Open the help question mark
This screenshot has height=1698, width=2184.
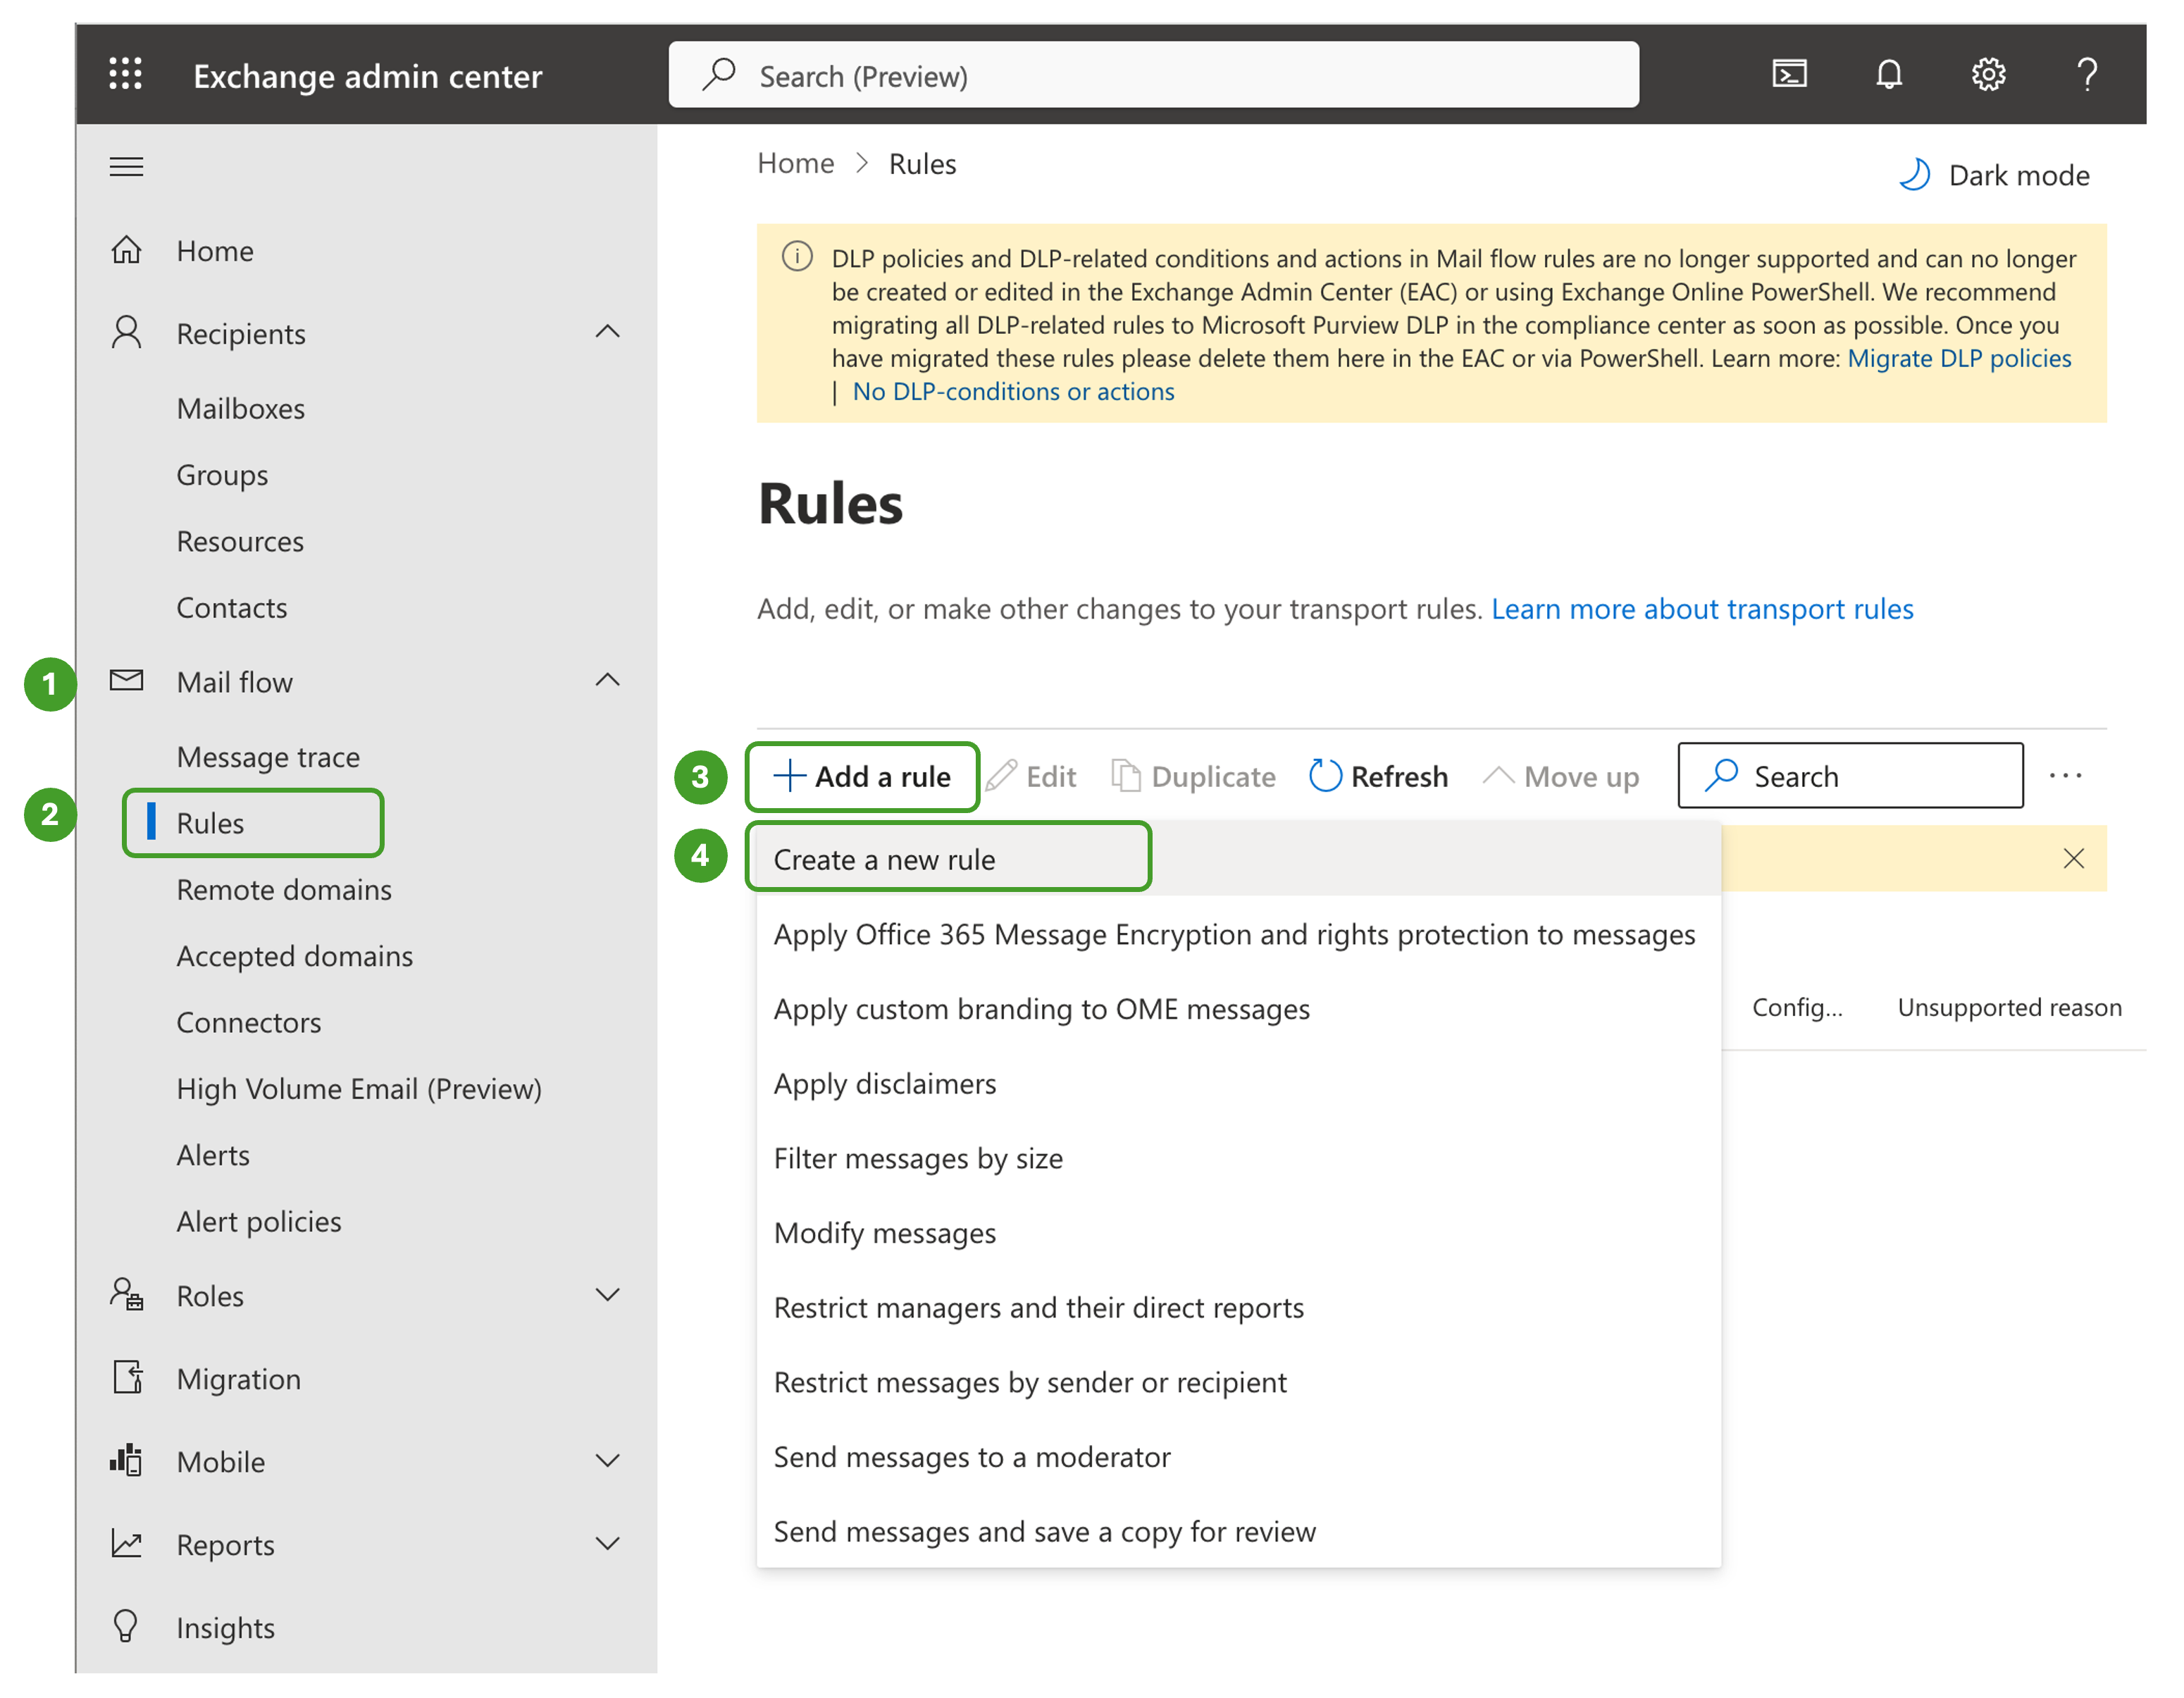tap(2086, 75)
